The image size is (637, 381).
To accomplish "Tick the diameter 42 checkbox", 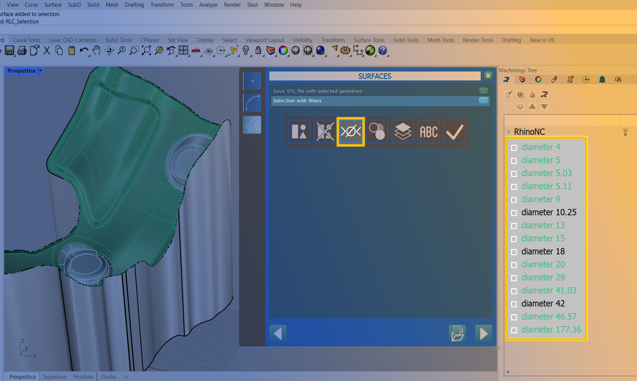I will coord(514,304).
